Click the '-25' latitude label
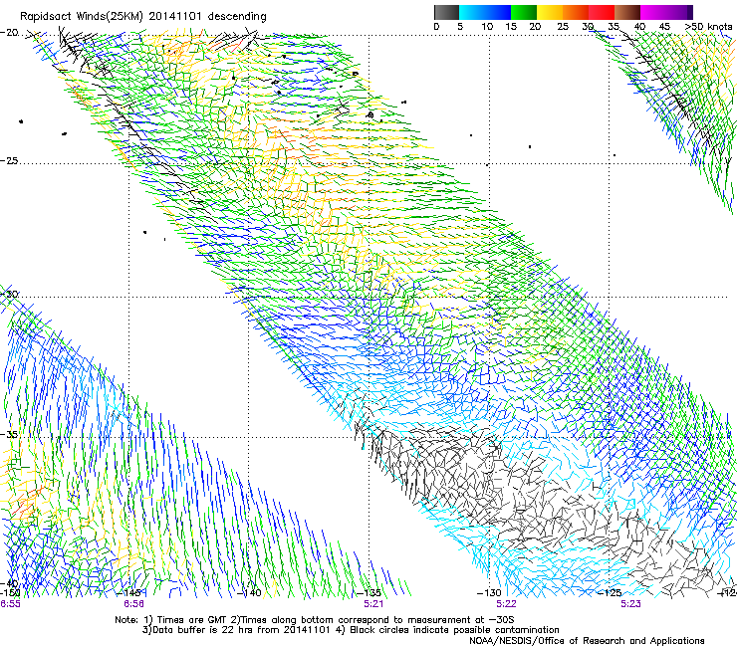Screen dimensions: 737x647 [9, 160]
